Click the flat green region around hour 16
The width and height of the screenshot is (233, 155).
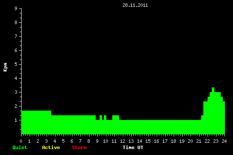(x=156, y=127)
